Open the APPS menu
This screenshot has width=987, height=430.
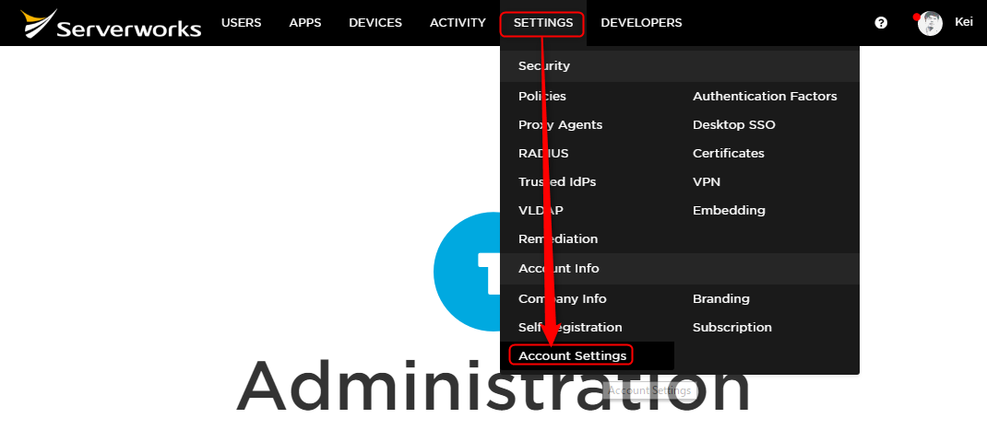point(305,23)
